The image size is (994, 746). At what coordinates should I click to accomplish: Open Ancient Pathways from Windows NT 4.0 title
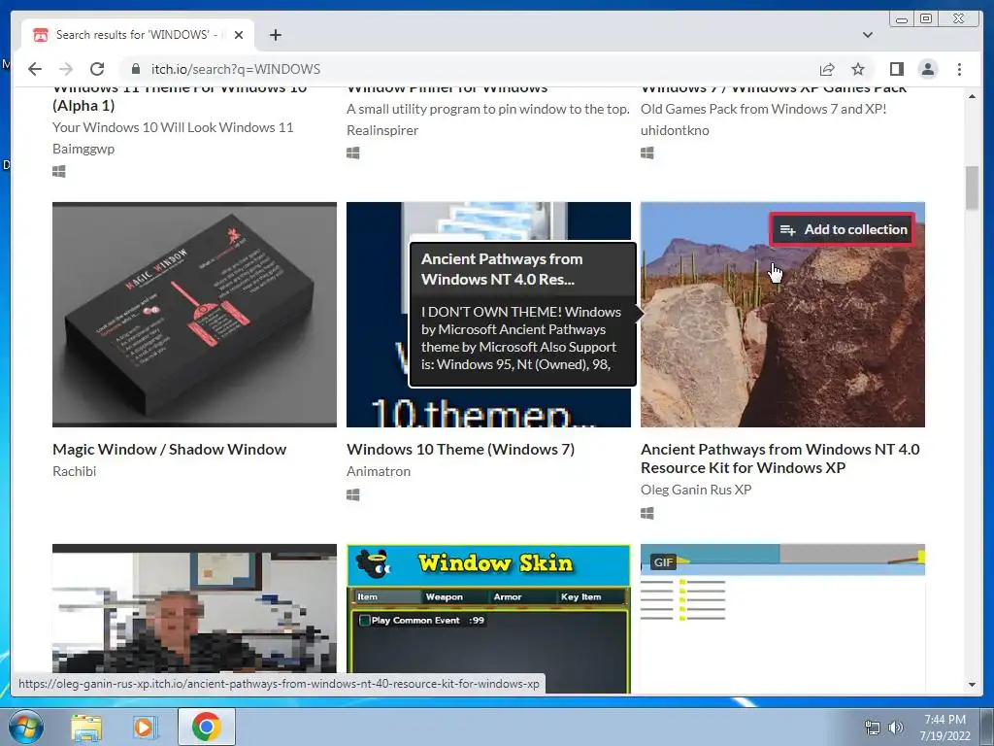pyautogui.click(x=779, y=458)
